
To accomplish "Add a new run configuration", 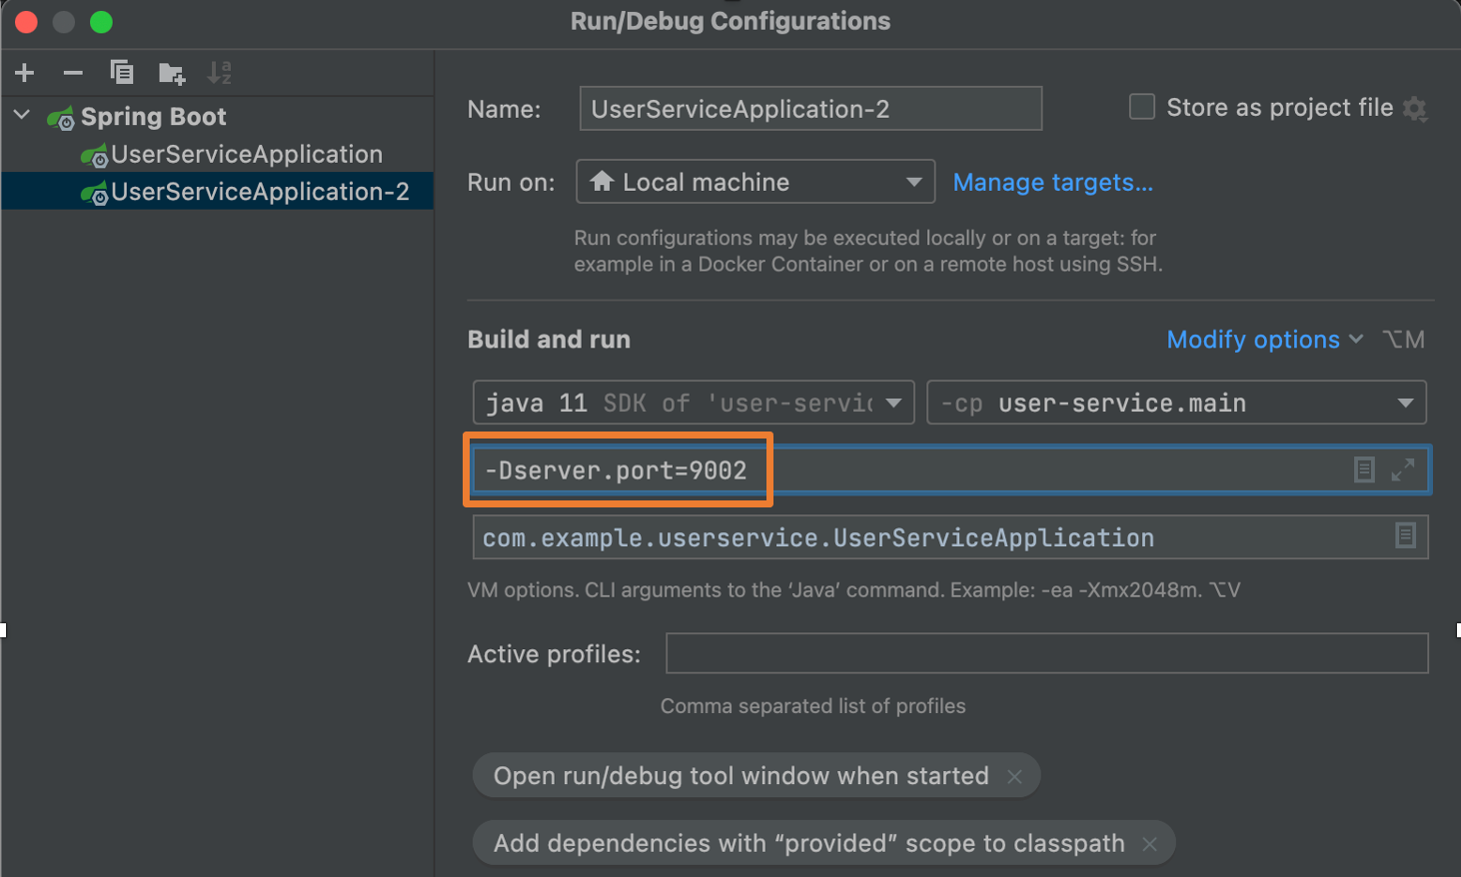I will [x=25, y=73].
